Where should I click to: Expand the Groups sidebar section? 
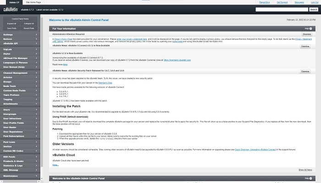pyautogui.click(x=20, y=82)
